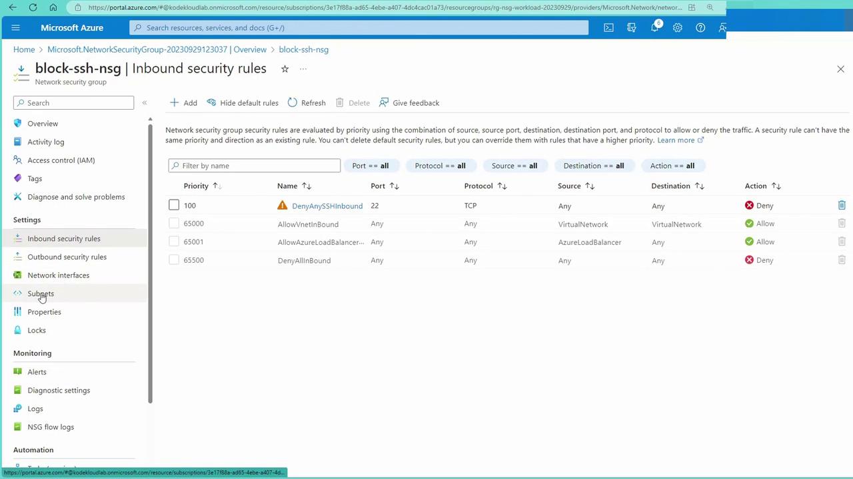
Task: Open the DenyAnySSHInbound rule link
Action: [327, 206]
